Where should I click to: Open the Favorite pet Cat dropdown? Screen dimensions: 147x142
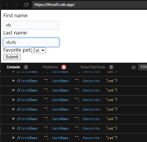coord(38,50)
